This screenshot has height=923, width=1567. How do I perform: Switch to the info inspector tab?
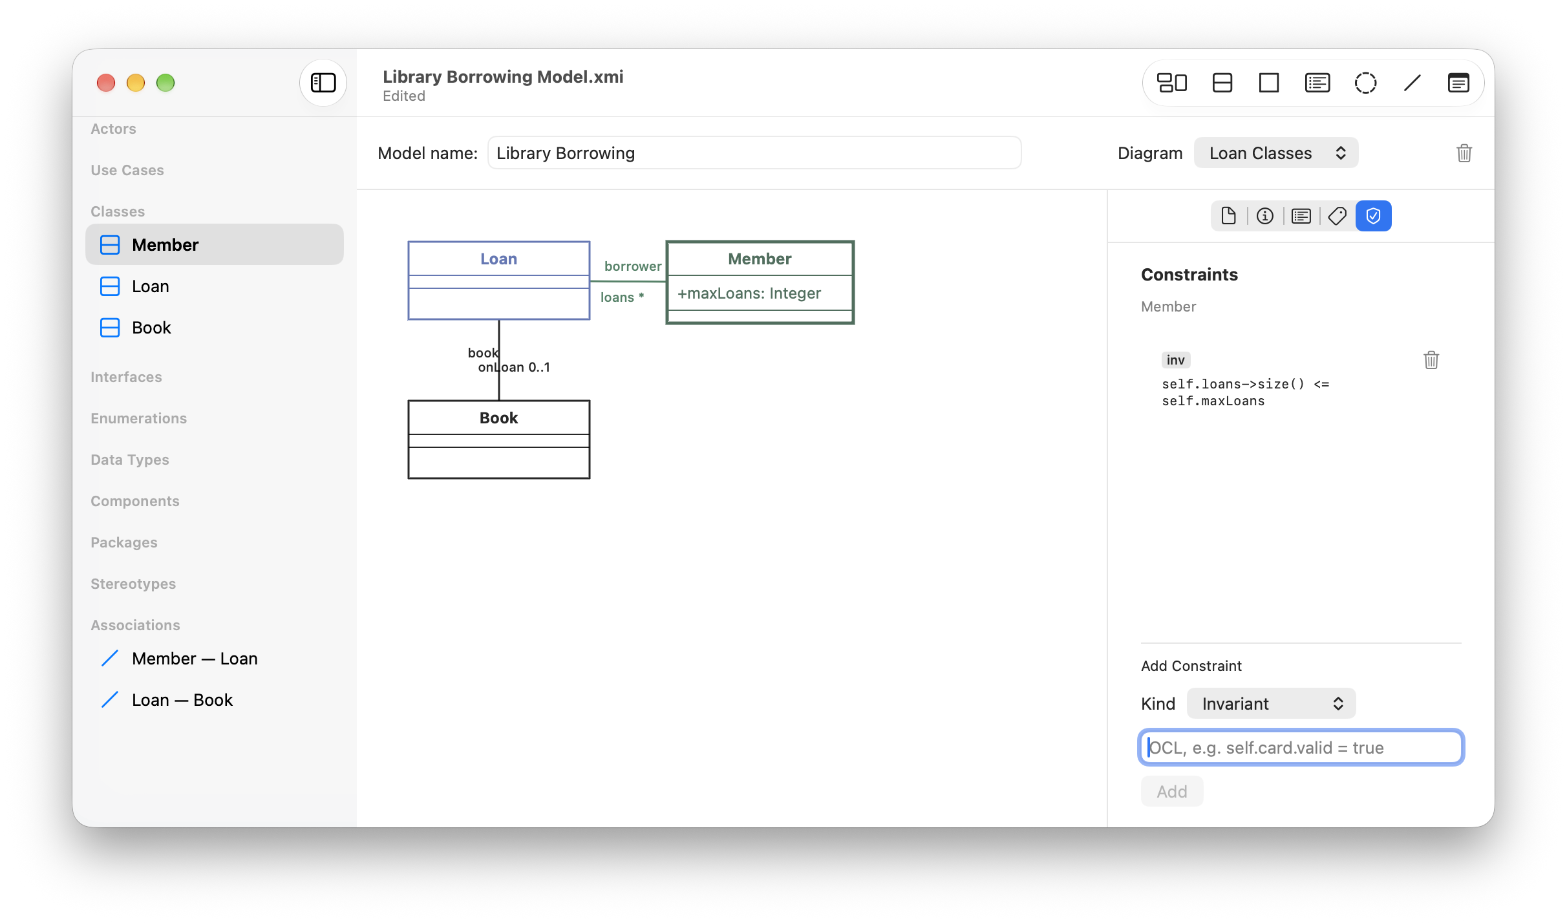pos(1264,216)
